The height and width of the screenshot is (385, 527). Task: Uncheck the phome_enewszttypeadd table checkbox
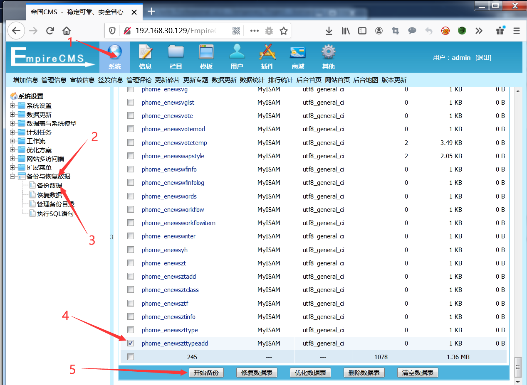tap(130, 343)
